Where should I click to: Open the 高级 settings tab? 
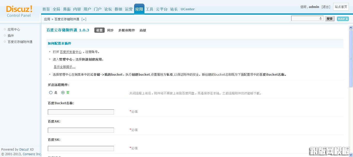tap(143, 30)
